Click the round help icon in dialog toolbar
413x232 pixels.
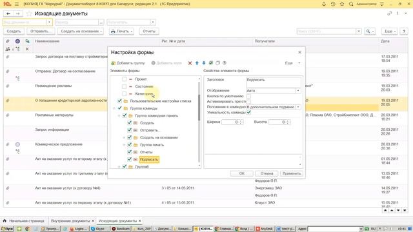point(225,63)
